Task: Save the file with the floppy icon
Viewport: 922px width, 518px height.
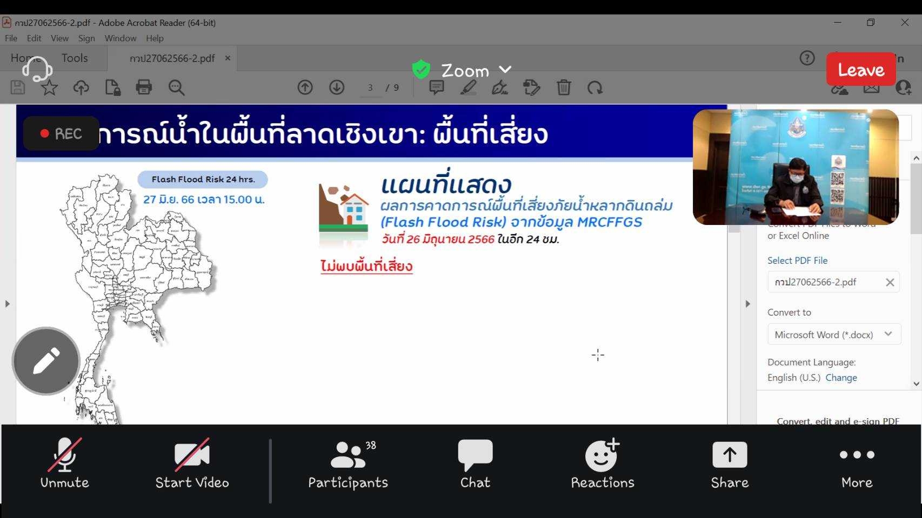Action: coord(17,87)
